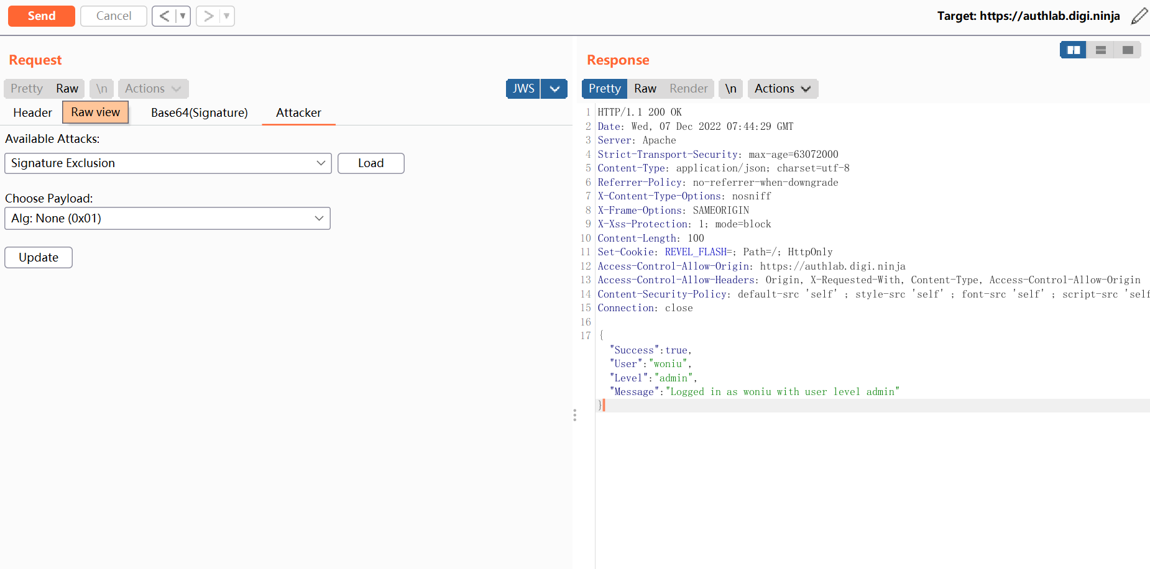Click the Strict-Transport-Security header line

[x=718, y=155]
